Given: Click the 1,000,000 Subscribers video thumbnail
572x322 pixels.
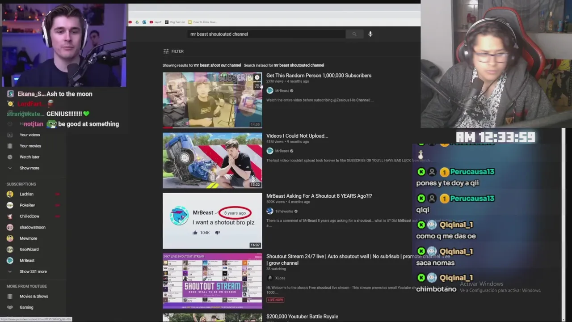Looking at the screenshot, I should pyautogui.click(x=212, y=100).
